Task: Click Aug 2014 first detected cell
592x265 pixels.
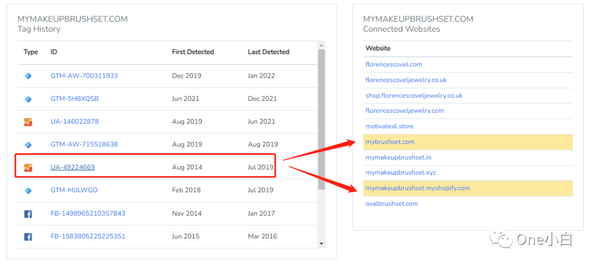Action: pos(187,167)
